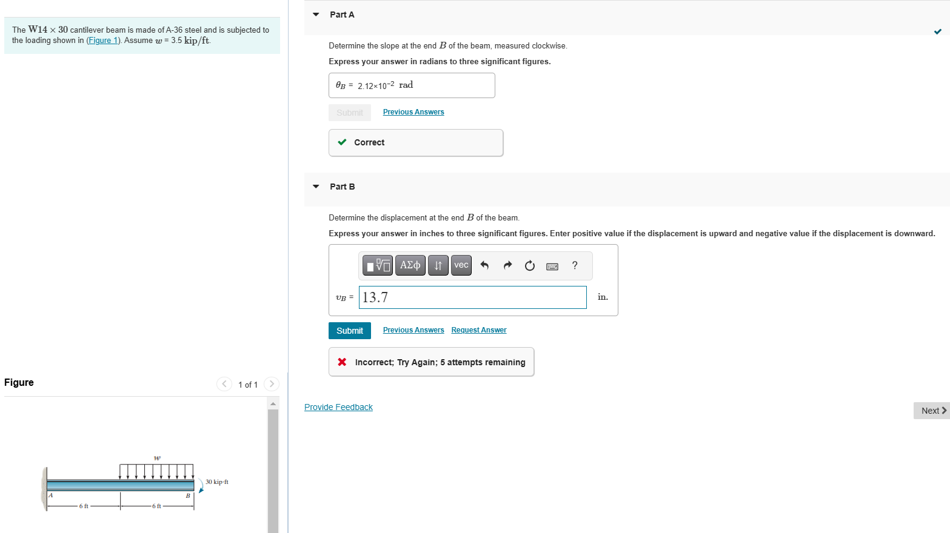The width and height of the screenshot is (950, 533).
Task: Redo the last answer edit
Action: point(507,265)
